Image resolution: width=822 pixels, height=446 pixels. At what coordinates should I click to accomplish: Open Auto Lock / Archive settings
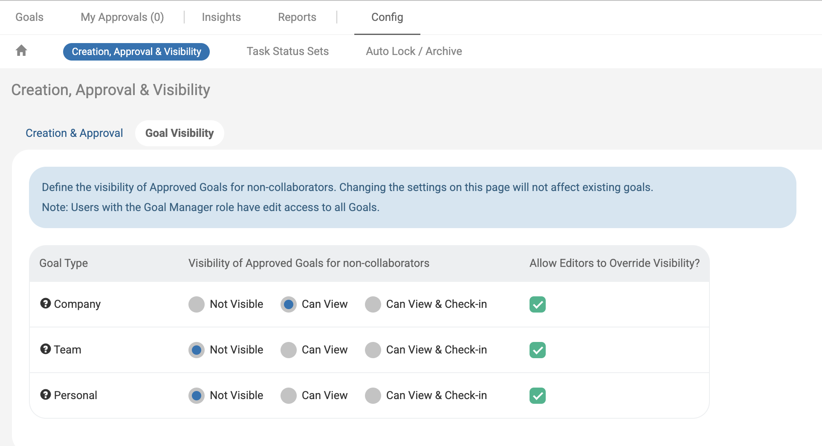point(414,51)
